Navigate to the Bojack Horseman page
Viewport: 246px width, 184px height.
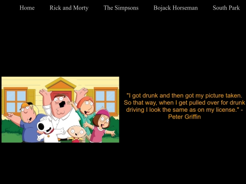point(175,8)
